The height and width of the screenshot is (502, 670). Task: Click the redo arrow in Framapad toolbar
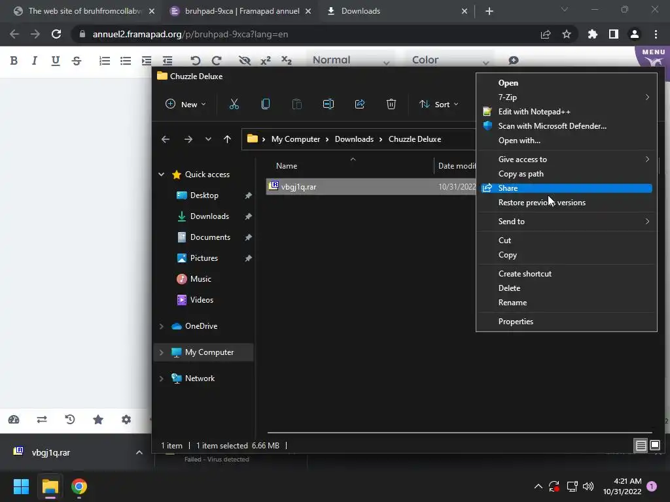[217, 61]
